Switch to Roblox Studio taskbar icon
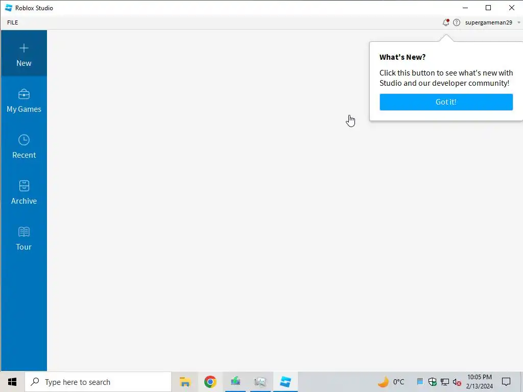The image size is (523, 392). pyautogui.click(x=286, y=382)
